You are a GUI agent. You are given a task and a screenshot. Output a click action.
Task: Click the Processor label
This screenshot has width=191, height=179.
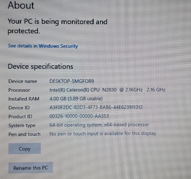(x=19, y=90)
